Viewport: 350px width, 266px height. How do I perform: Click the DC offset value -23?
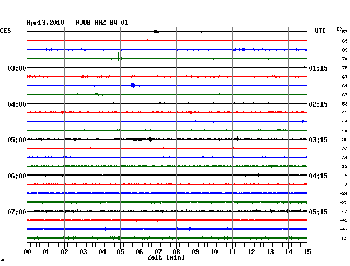click(x=344, y=202)
